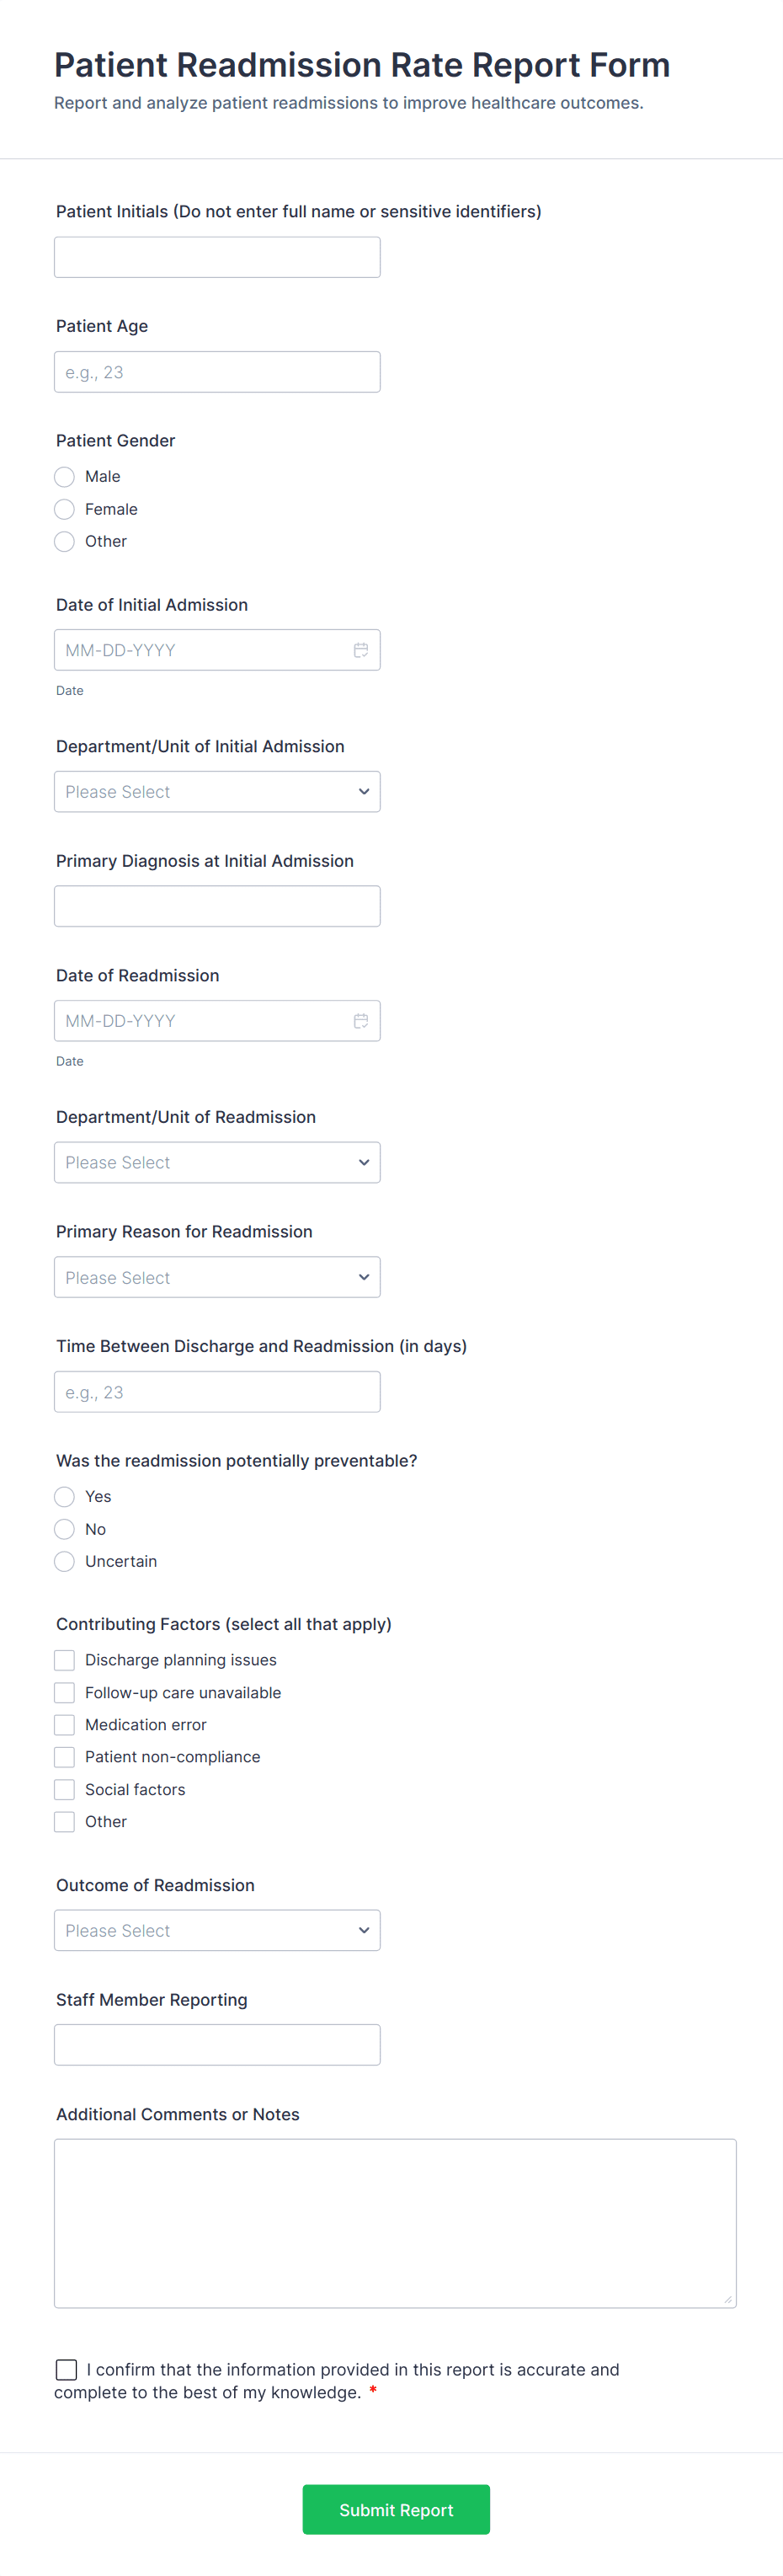Focus the Patient Age input
This screenshot has width=783, height=2576.
click(x=217, y=372)
